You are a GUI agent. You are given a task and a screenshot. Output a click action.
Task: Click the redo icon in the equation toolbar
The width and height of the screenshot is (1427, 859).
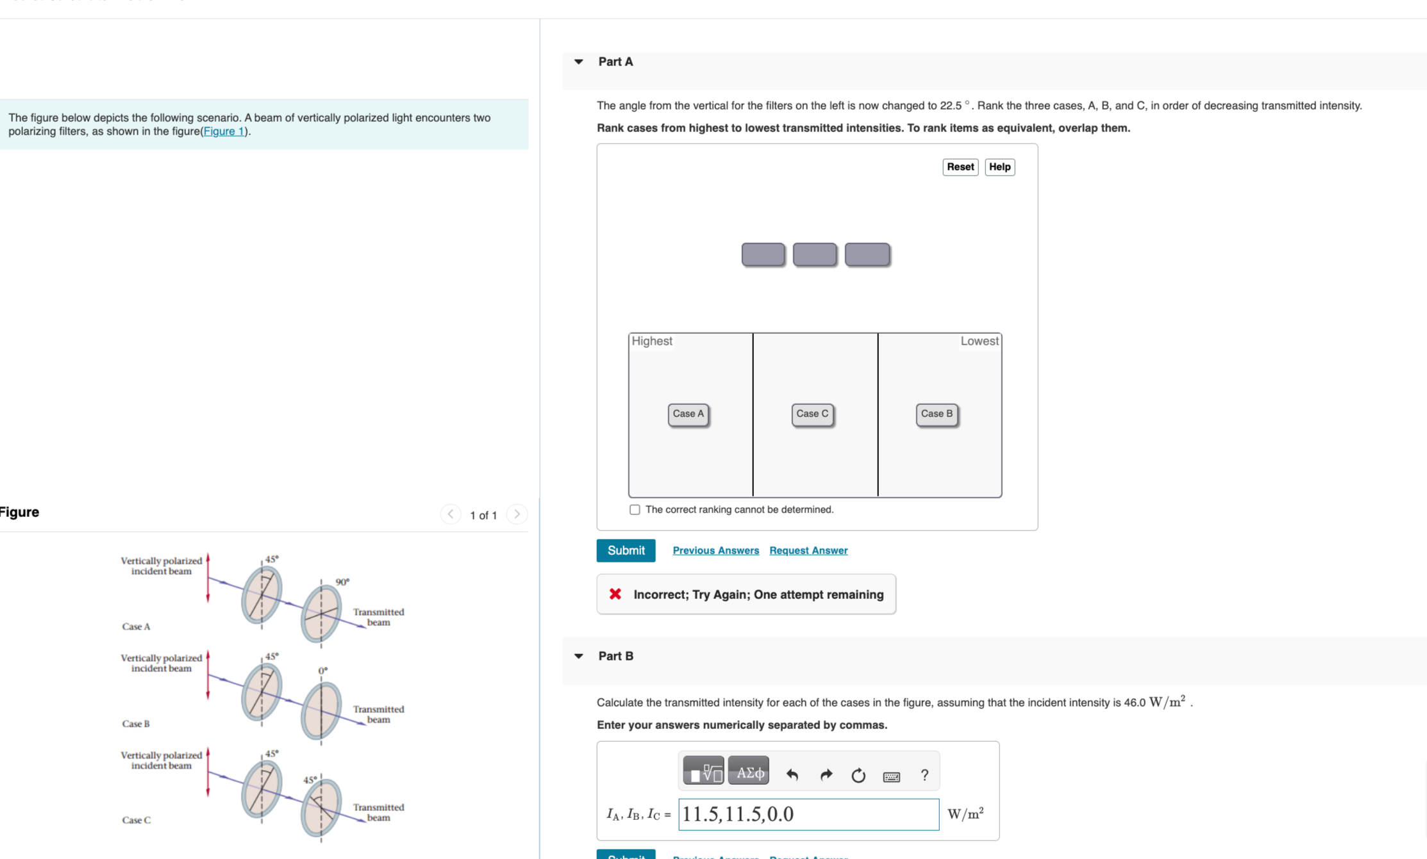(x=826, y=774)
